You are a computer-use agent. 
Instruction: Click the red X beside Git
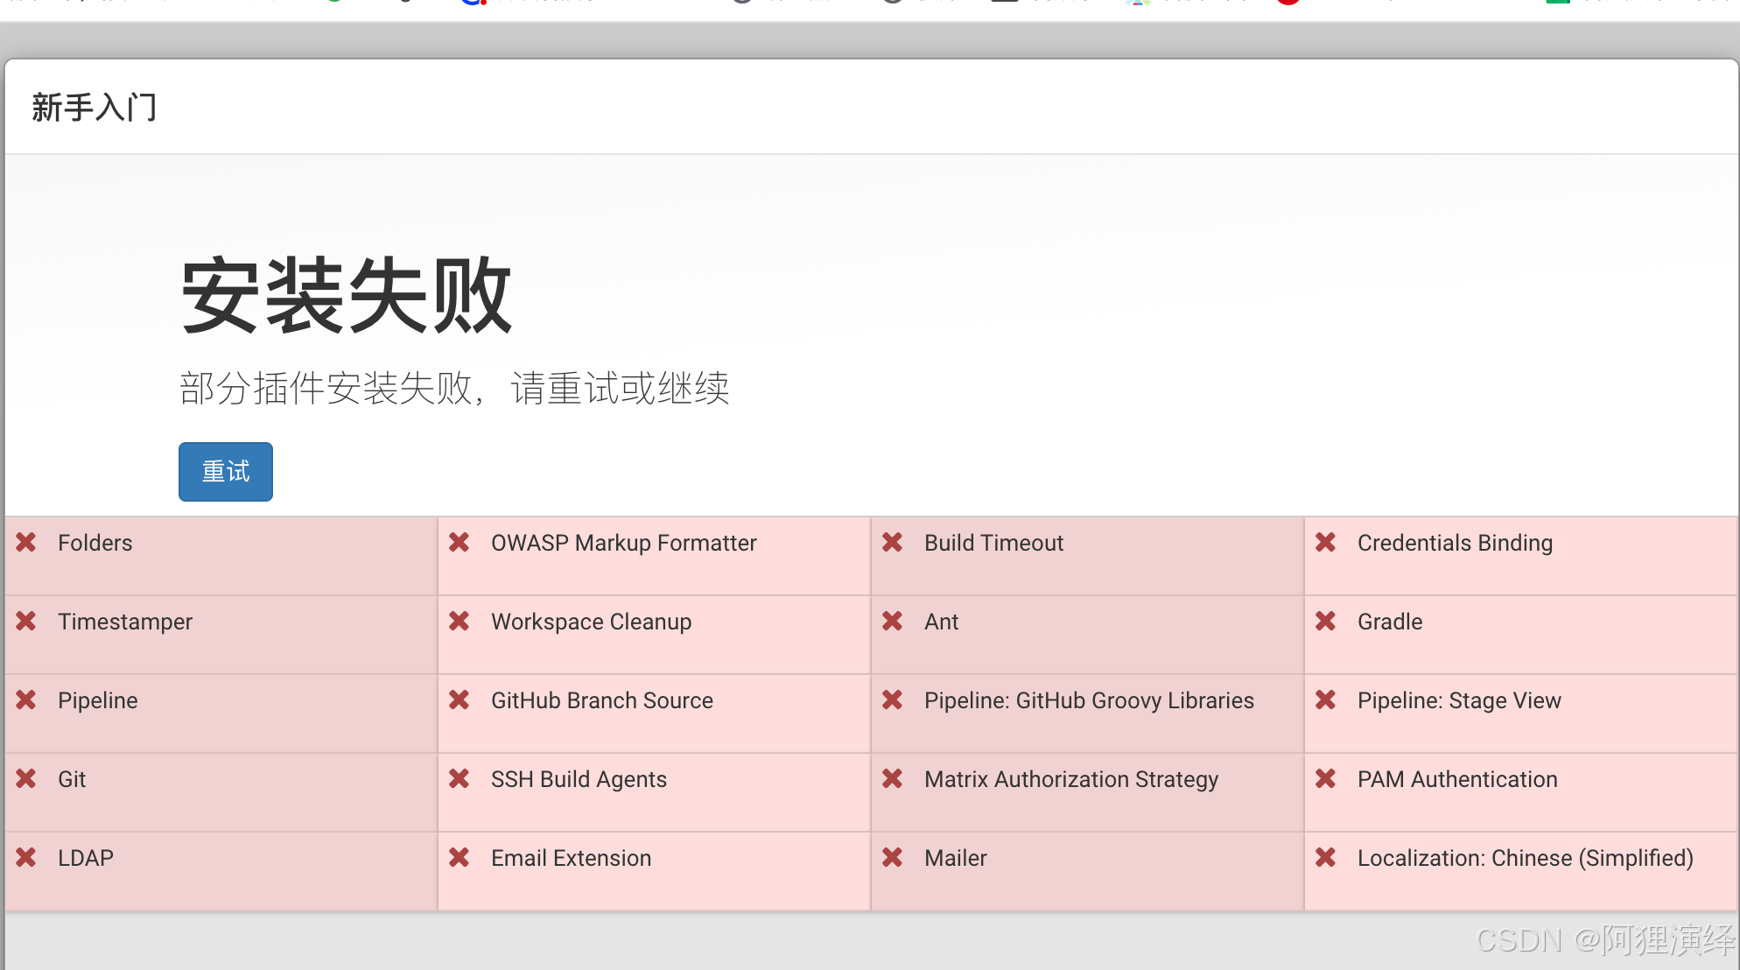[26, 779]
